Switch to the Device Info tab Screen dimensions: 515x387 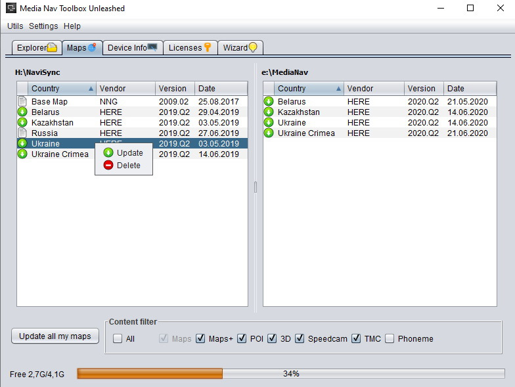tap(133, 47)
